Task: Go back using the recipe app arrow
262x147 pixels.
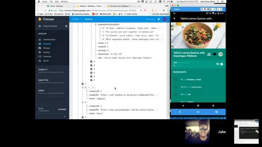Action: 174,19
